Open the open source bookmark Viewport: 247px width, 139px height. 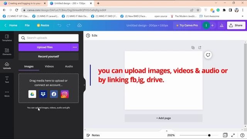coord(161,16)
